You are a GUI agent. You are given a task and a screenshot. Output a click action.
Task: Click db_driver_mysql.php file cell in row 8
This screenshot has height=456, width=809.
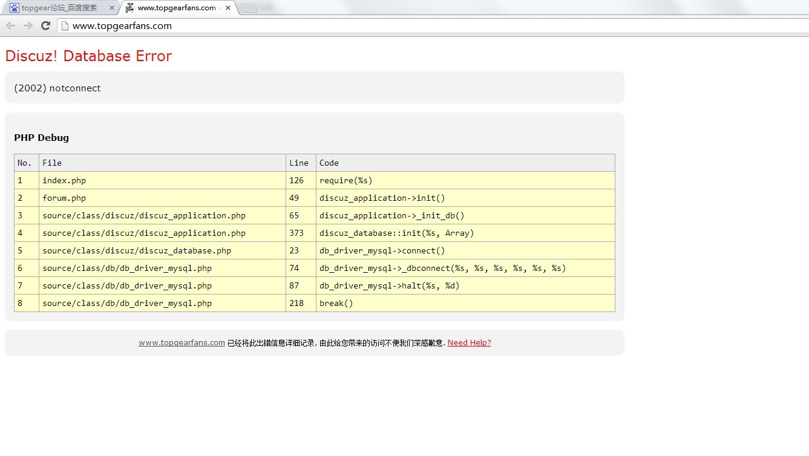pos(162,303)
